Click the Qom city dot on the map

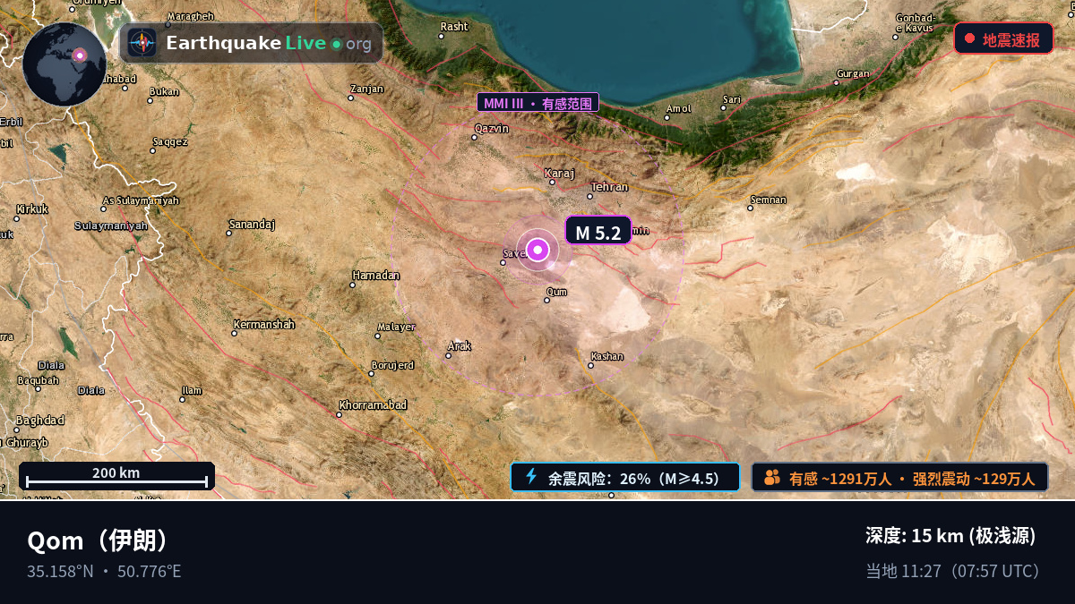(x=547, y=301)
